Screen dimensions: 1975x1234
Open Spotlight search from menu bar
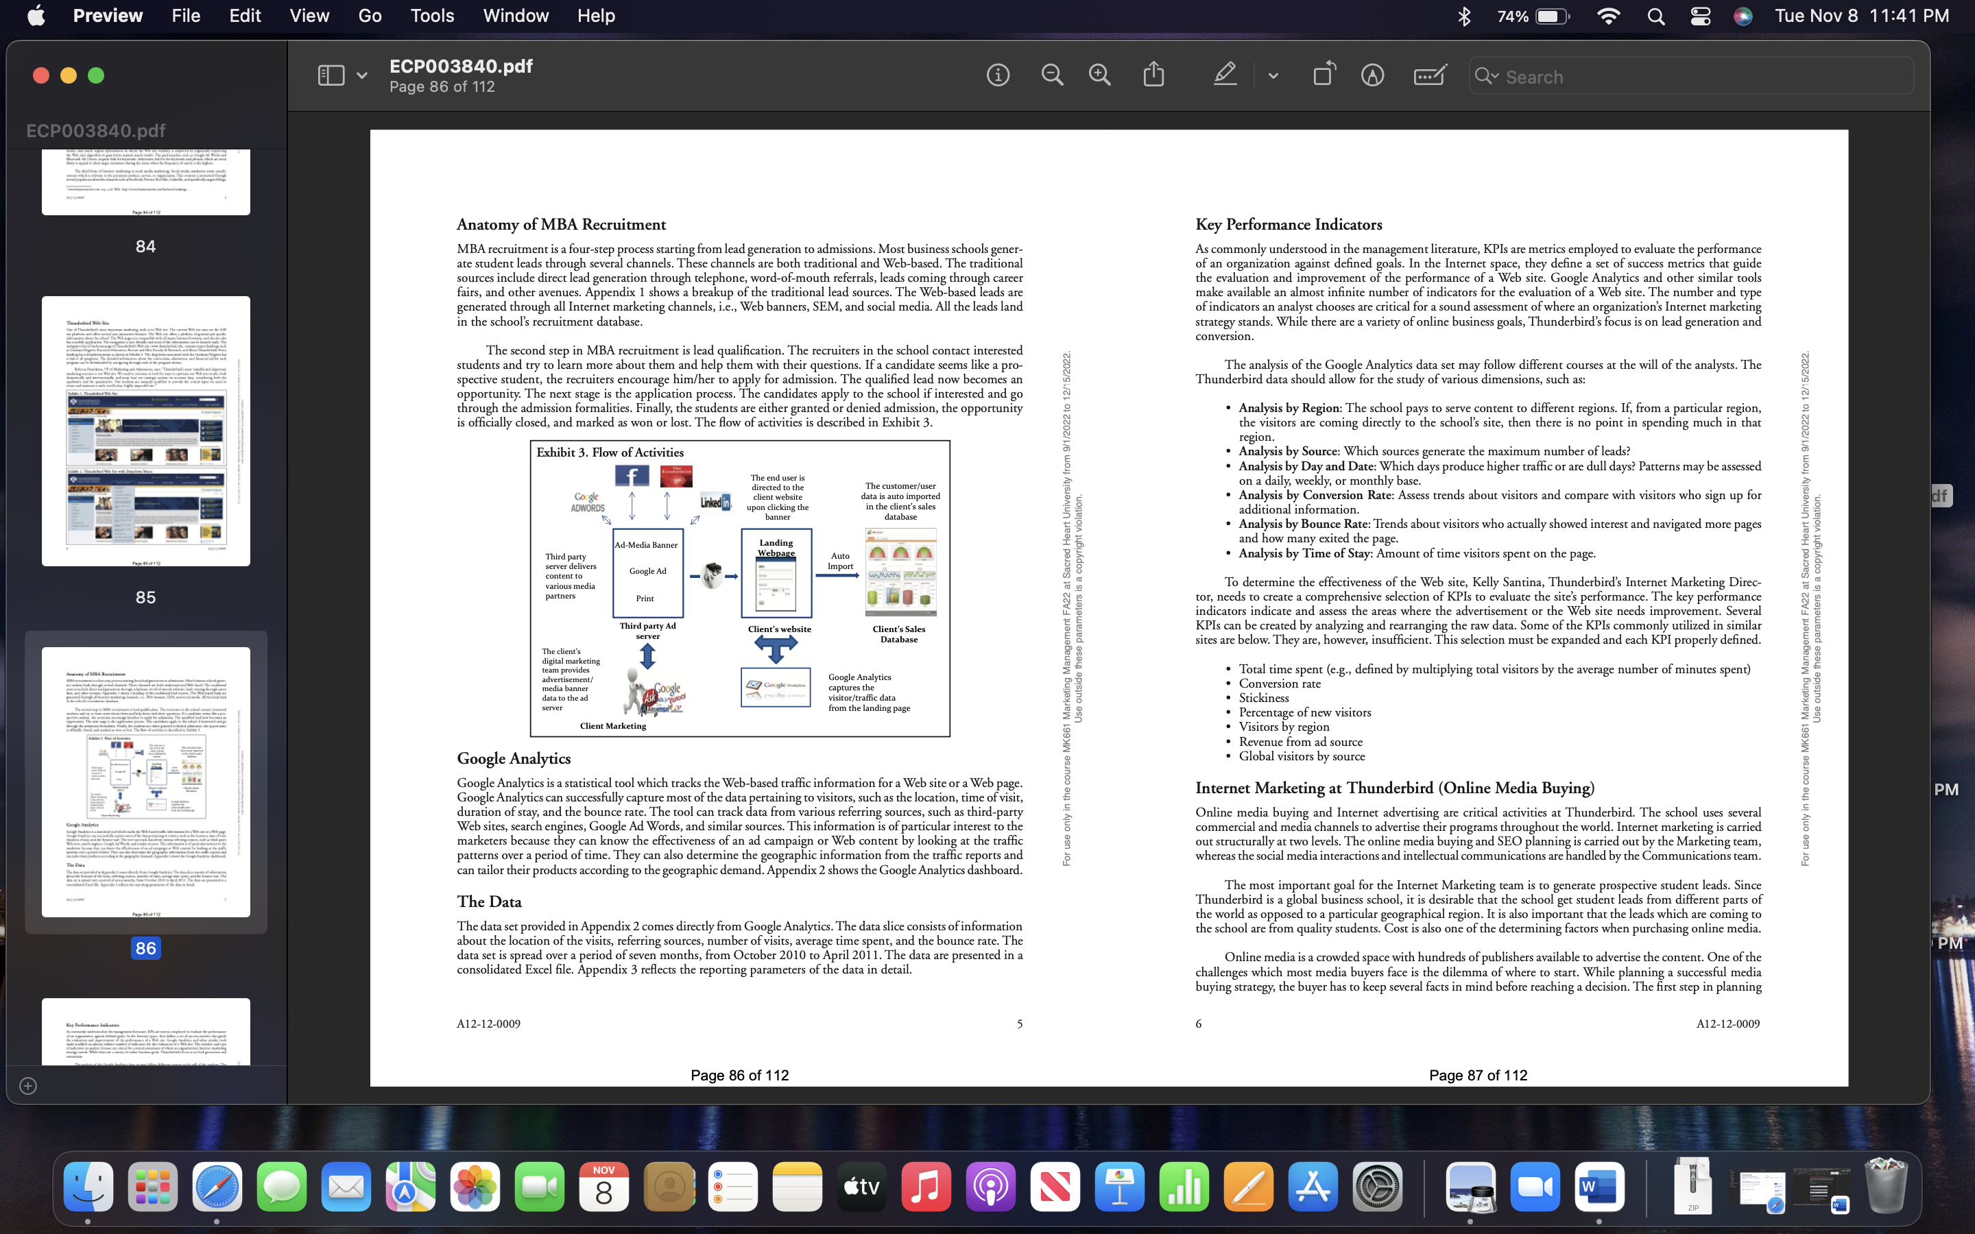(x=1656, y=16)
